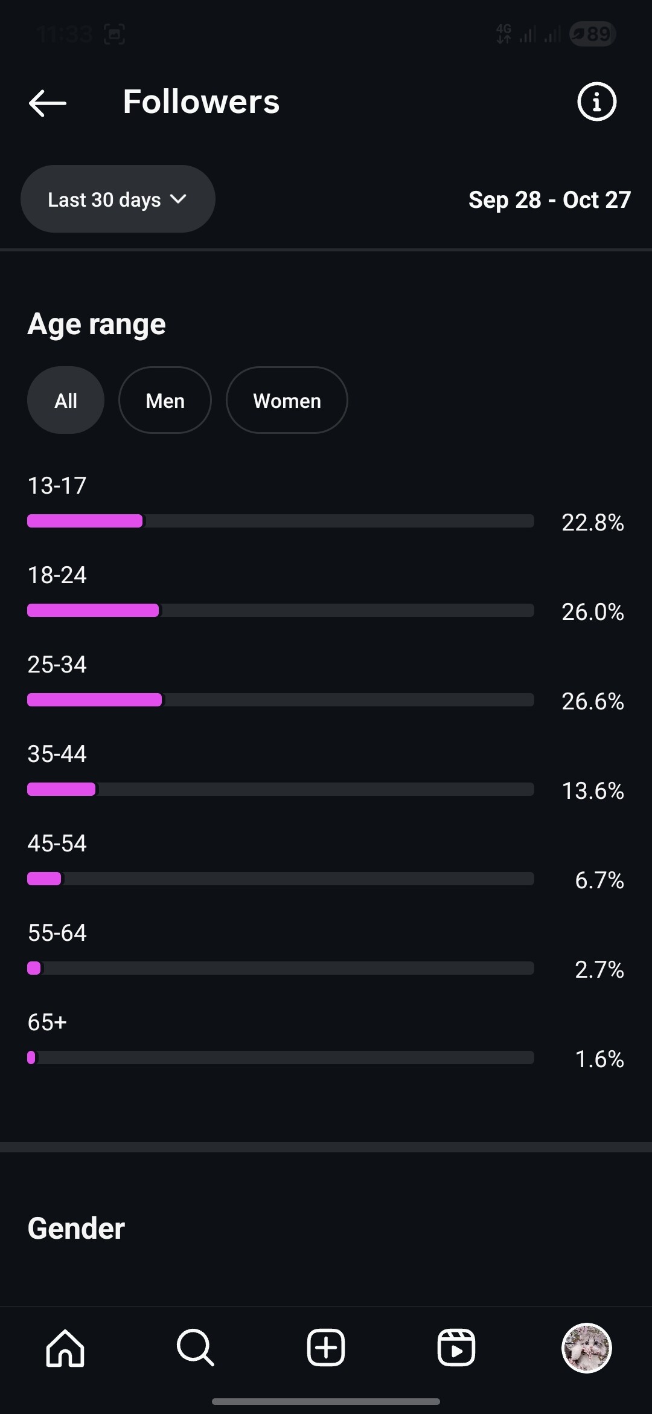Tap the Age range section heading
Screen dimensions: 652x1414
[97, 325]
